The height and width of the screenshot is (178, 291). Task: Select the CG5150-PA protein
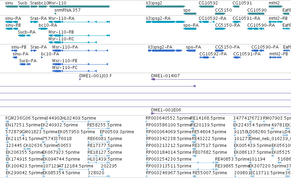[x=220, y=51]
